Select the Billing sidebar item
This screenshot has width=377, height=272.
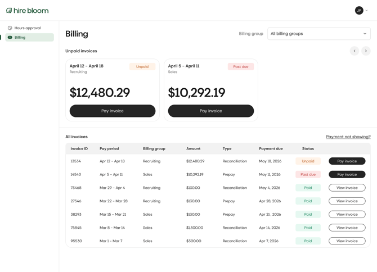point(30,37)
